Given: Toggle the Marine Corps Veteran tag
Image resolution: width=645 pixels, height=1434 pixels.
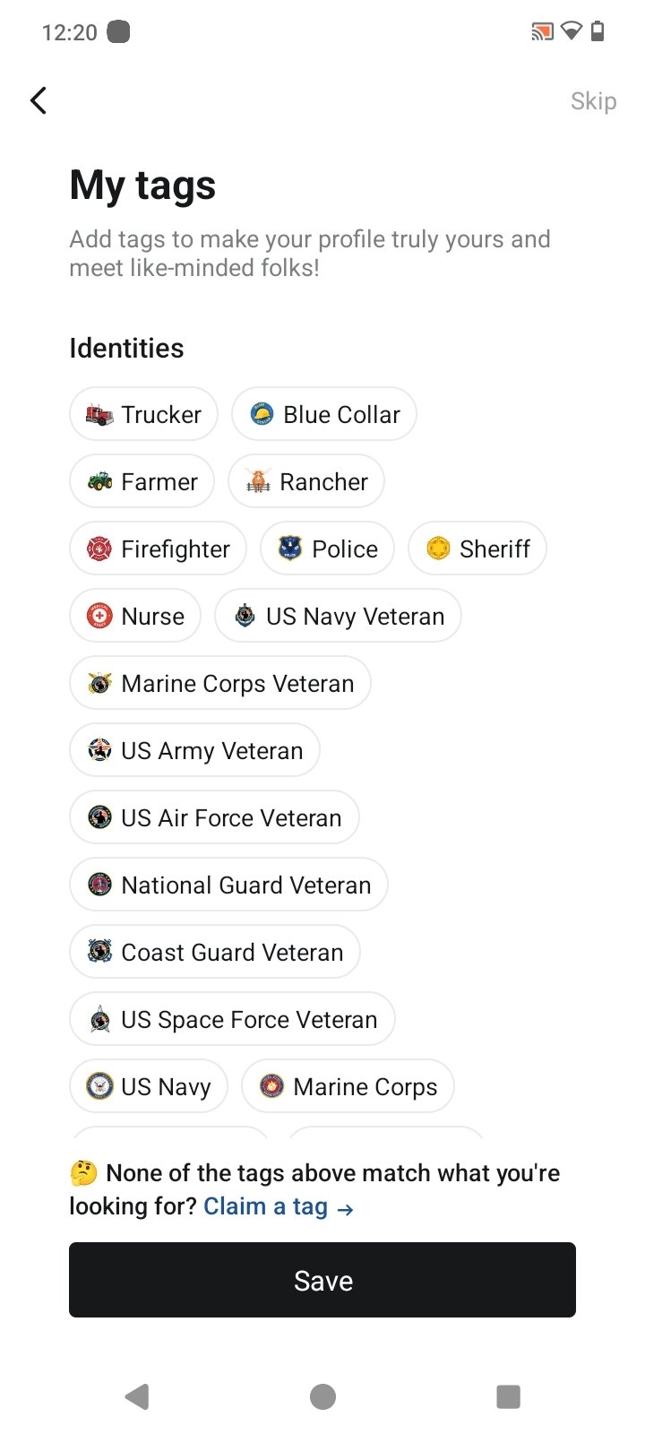Looking at the screenshot, I should click(220, 683).
